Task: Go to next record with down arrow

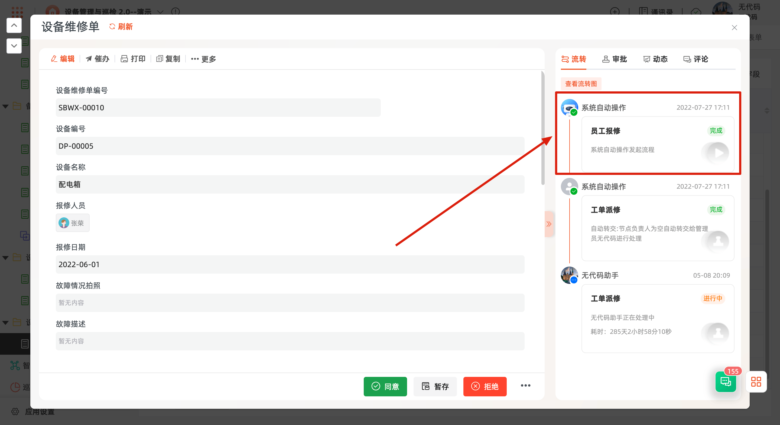Action: pos(14,46)
